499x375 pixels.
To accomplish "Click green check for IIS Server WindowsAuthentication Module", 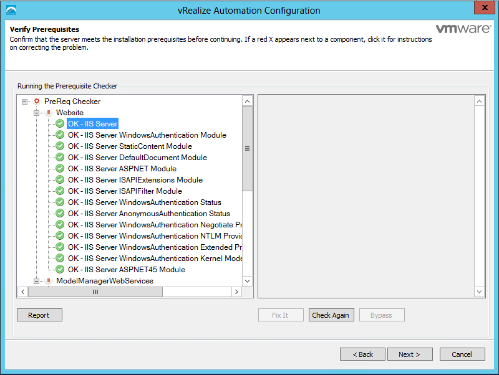I will click(x=60, y=135).
